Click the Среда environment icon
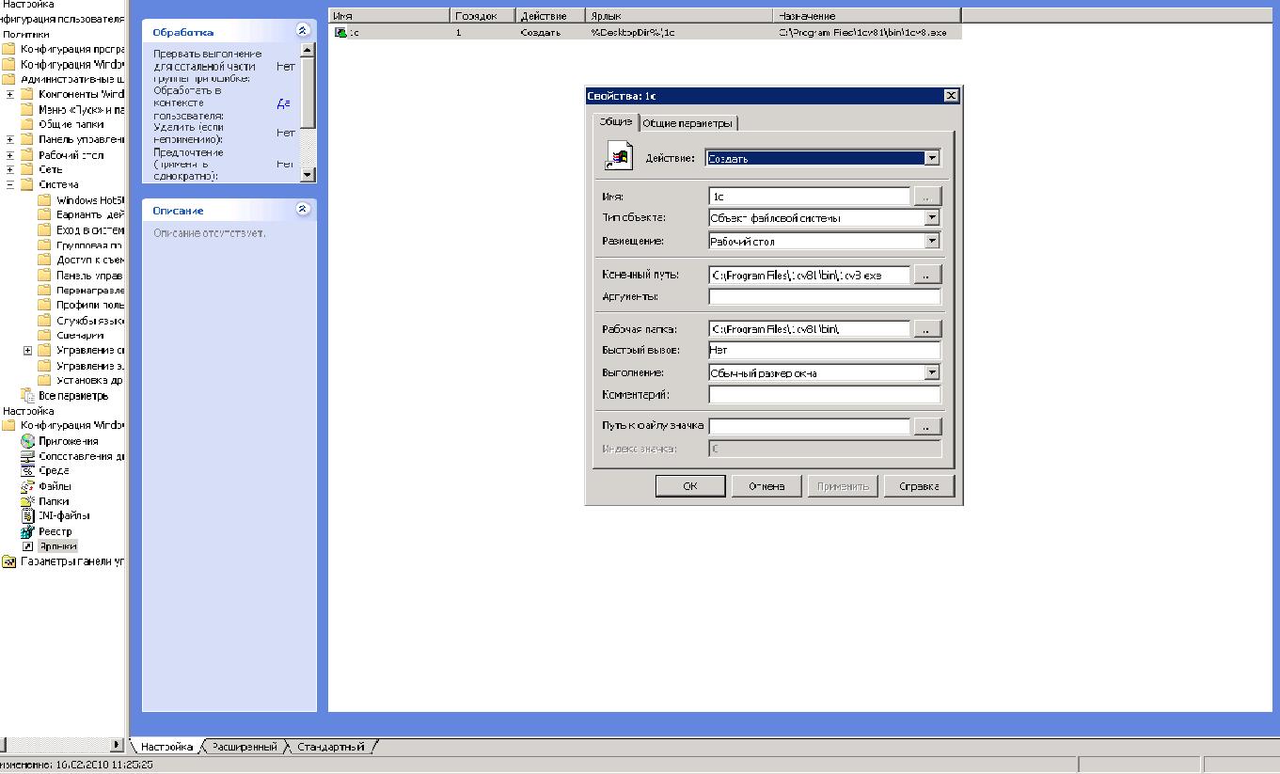The image size is (1280, 774). [27, 470]
